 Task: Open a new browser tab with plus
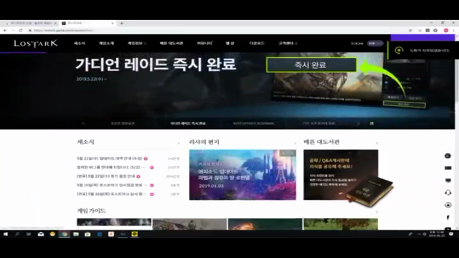pyautogui.click(x=122, y=23)
